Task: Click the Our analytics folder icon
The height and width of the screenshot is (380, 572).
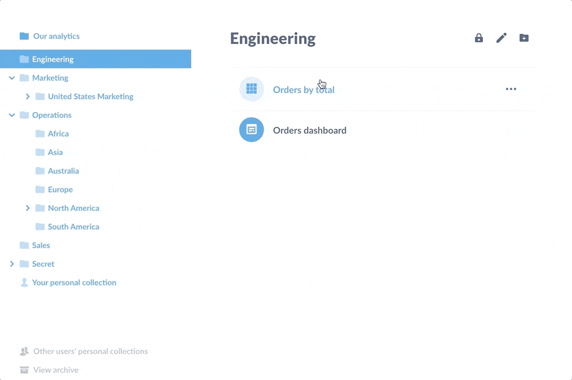Action: 24,36
